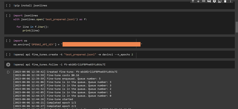Move cell up with the up arrow
Viewport: 238px width, 109px height.
coord(193,1)
